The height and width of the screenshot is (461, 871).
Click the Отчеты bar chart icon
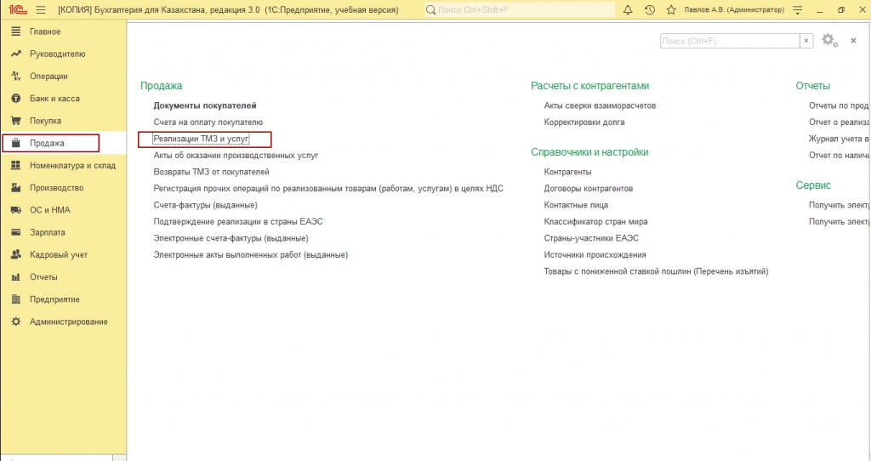pyautogui.click(x=16, y=276)
